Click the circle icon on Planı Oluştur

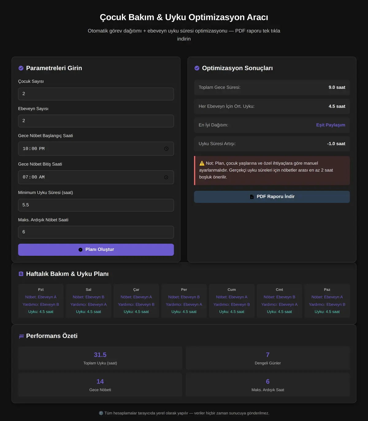click(x=80, y=250)
